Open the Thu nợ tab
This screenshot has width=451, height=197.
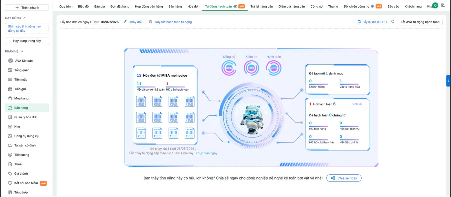click(x=333, y=6)
